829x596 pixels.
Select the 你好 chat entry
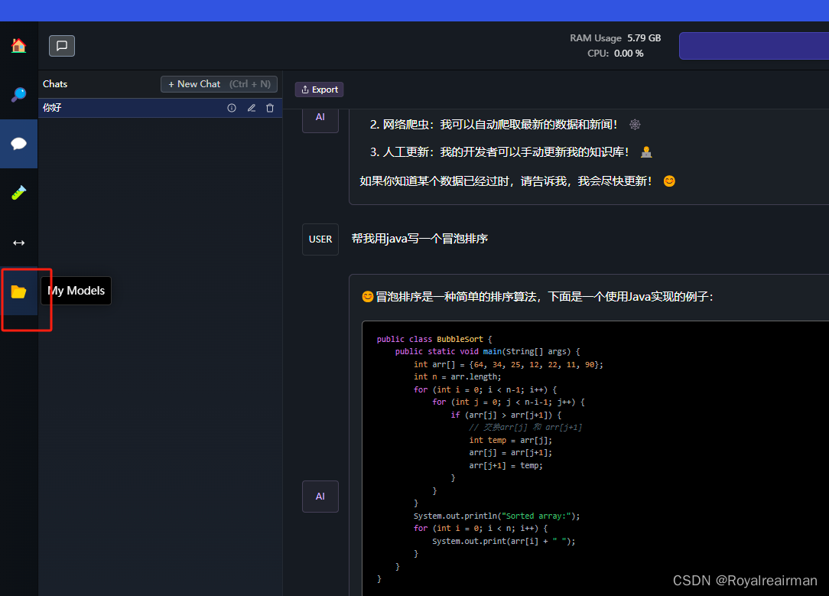160,108
